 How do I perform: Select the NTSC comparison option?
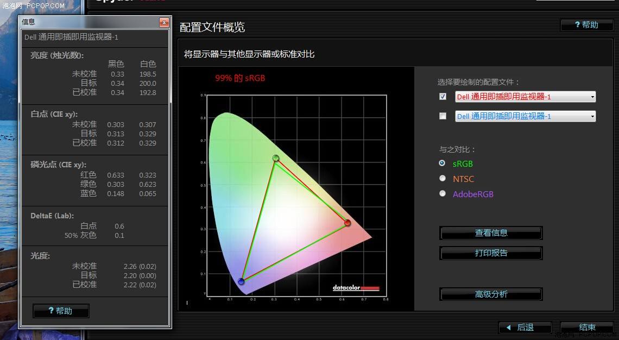pos(443,179)
